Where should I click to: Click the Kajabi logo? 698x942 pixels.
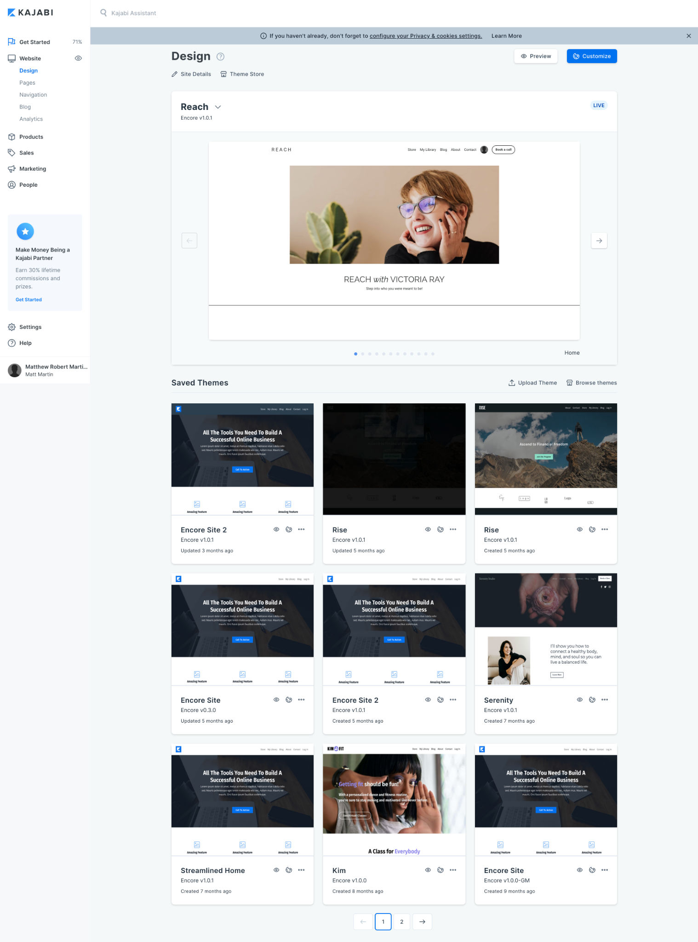tap(30, 12)
